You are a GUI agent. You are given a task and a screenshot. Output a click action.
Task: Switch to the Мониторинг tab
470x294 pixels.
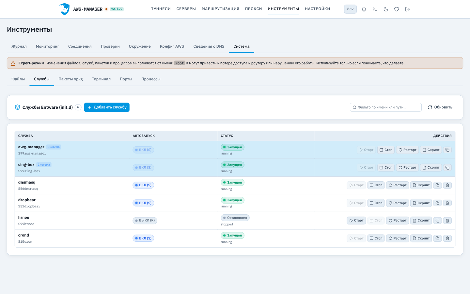[47, 46]
